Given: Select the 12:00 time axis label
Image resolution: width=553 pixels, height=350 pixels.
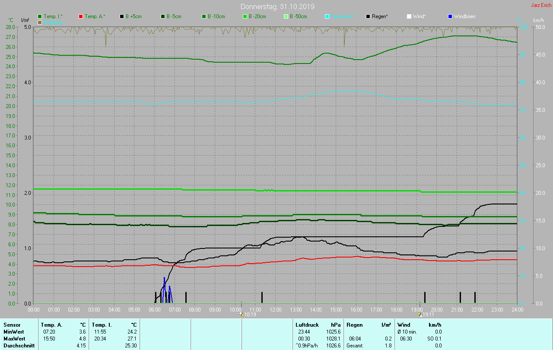Looking at the screenshot, I should 276,310.
